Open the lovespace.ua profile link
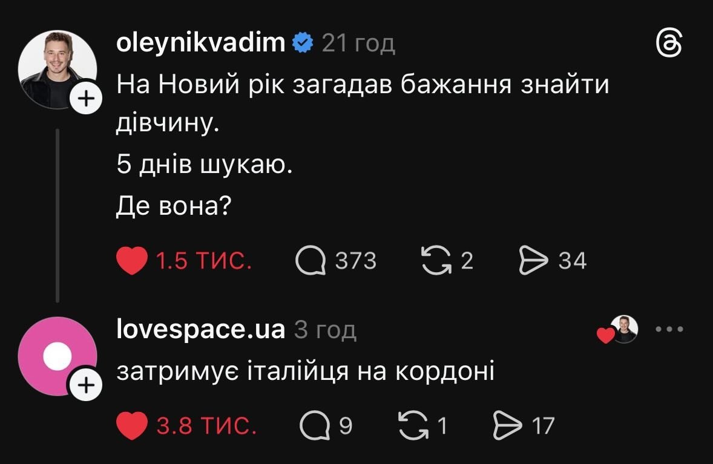The width and height of the screenshot is (713, 464). [x=200, y=330]
